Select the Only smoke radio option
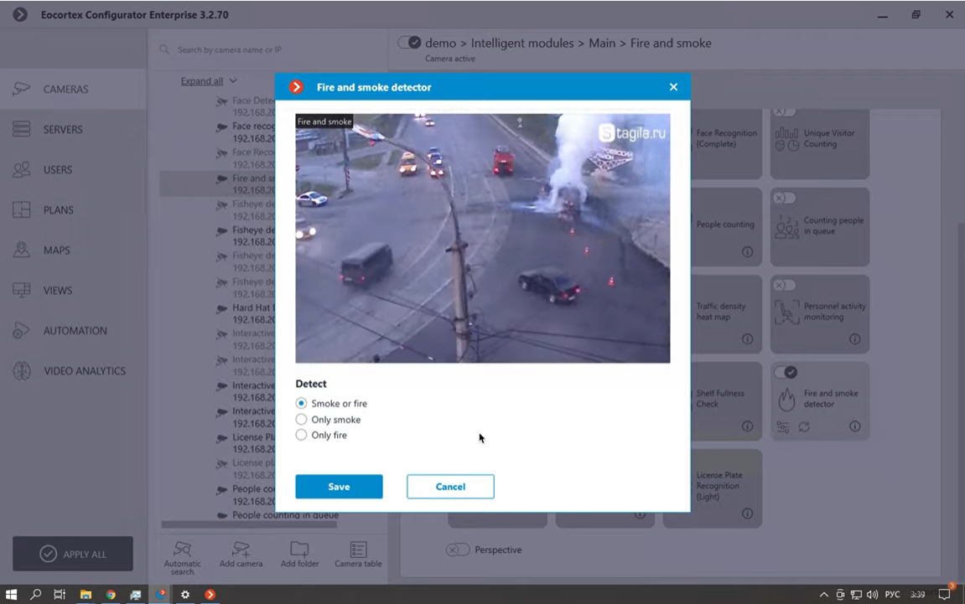 (x=301, y=420)
